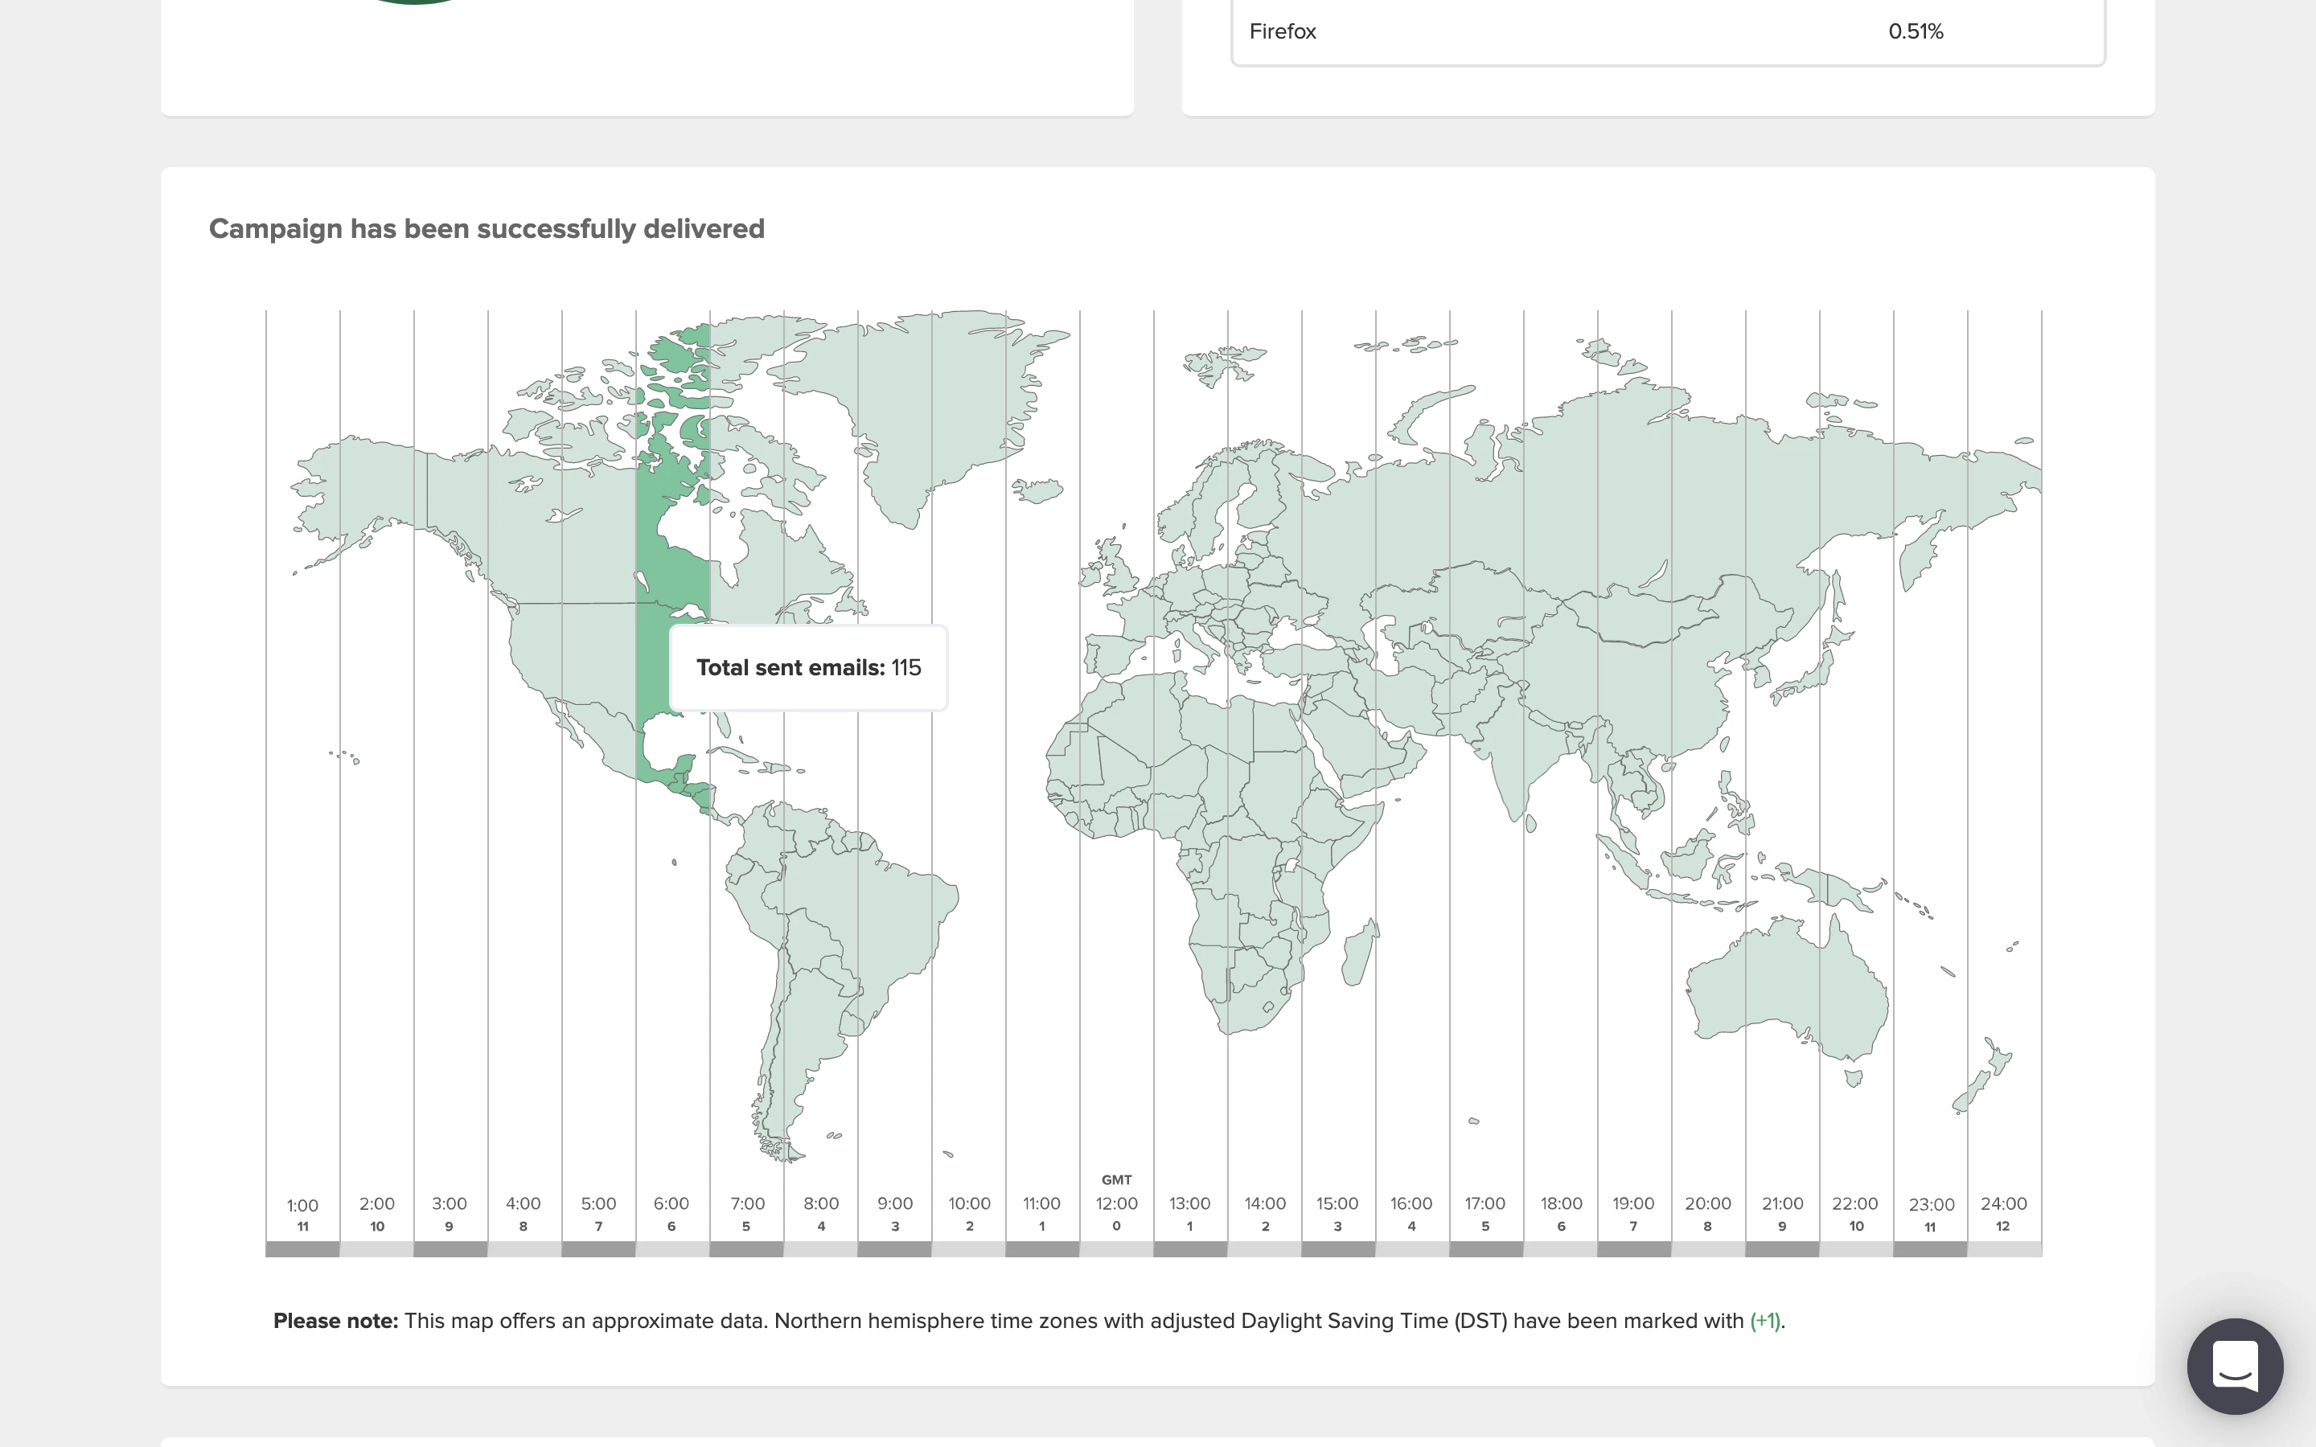Click the Firefox browser row
Screen dimensions: 2316x1447
coord(1283,31)
